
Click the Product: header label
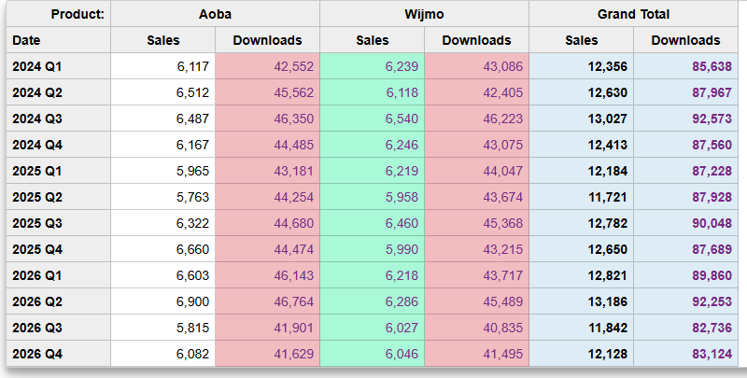click(59, 14)
